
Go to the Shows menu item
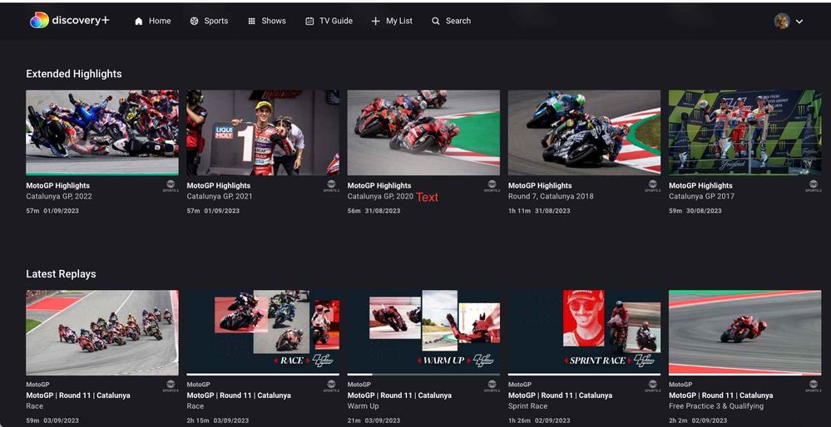[274, 22]
